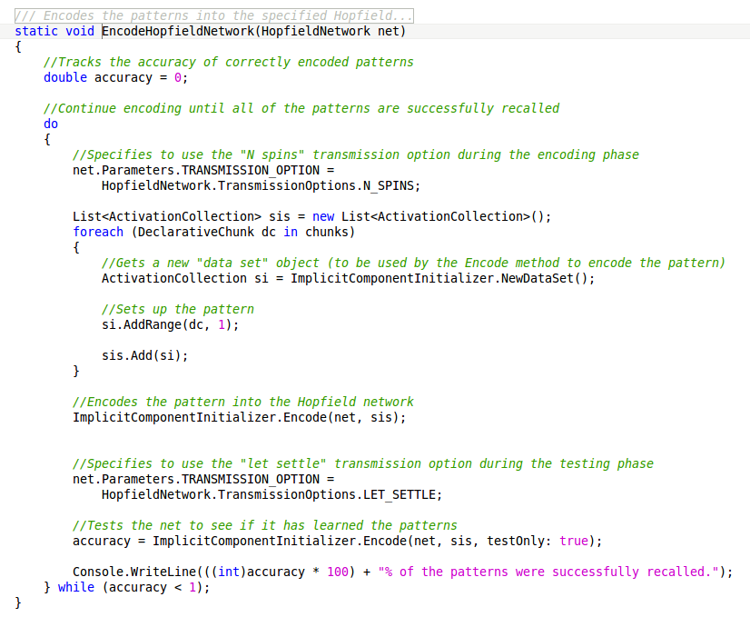Click the "Encodes the pattern into the Hopfield network" comment
The image size is (750, 617).
[x=243, y=403]
